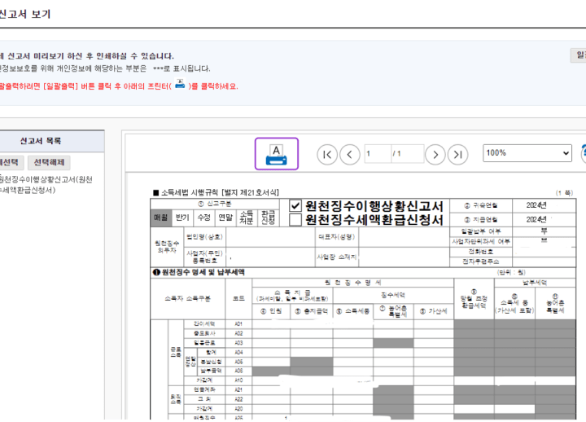
Task: Click the 환급신청 cell in 신고구분
Action: (268, 218)
